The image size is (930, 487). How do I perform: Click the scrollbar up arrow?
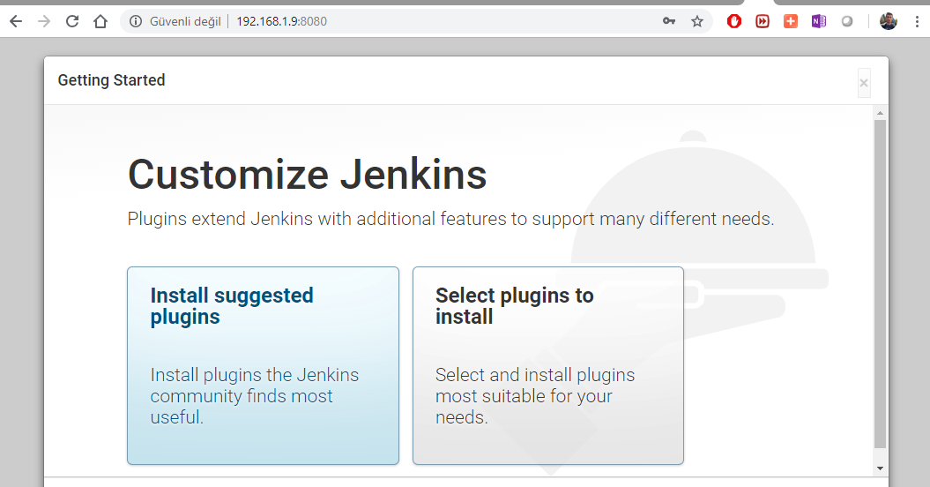880,113
